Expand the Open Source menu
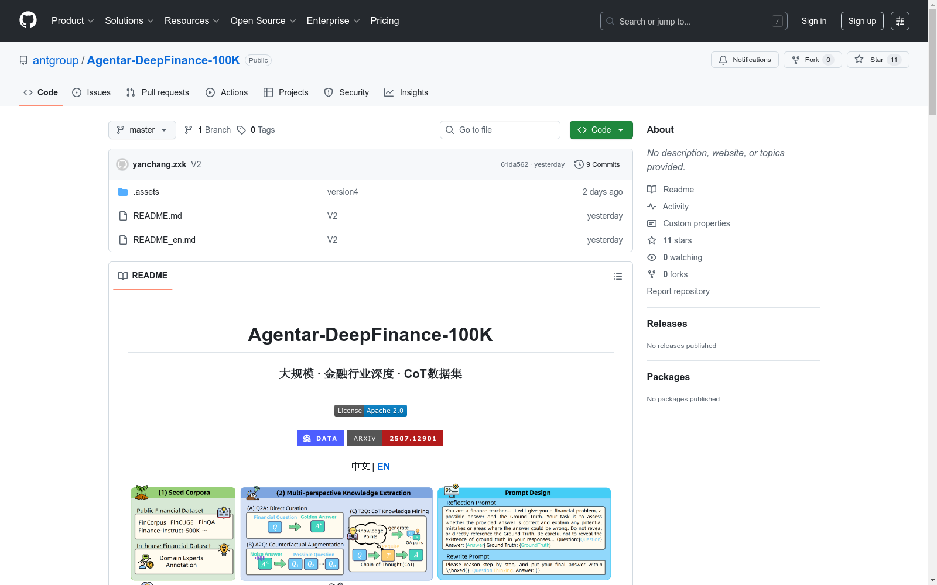This screenshot has height=585, width=937. [x=263, y=21]
